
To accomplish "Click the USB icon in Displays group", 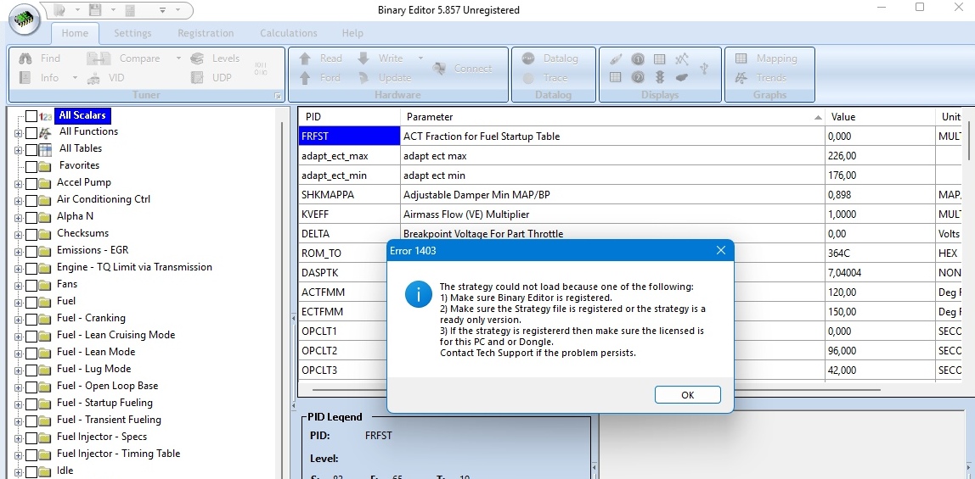I will [x=703, y=68].
